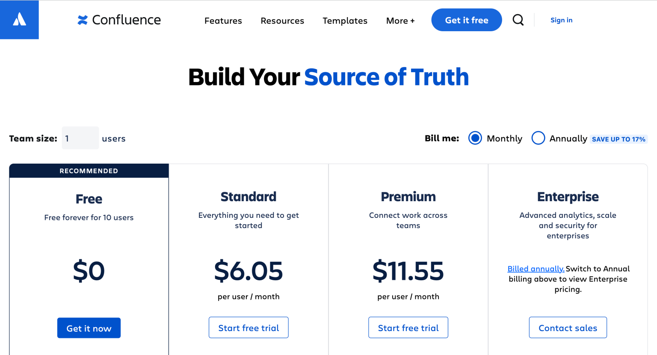Click the Get it free button
Screen dimensions: 657x355
[466, 20]
